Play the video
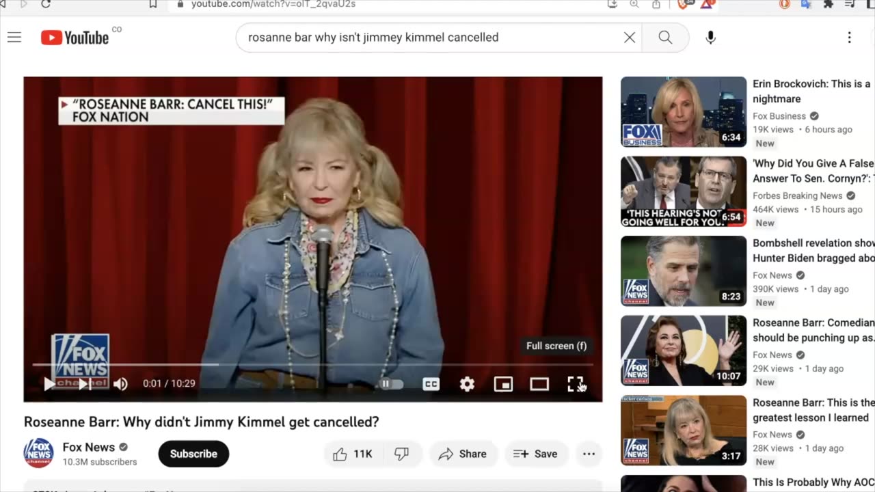 (x=49, y=384)
